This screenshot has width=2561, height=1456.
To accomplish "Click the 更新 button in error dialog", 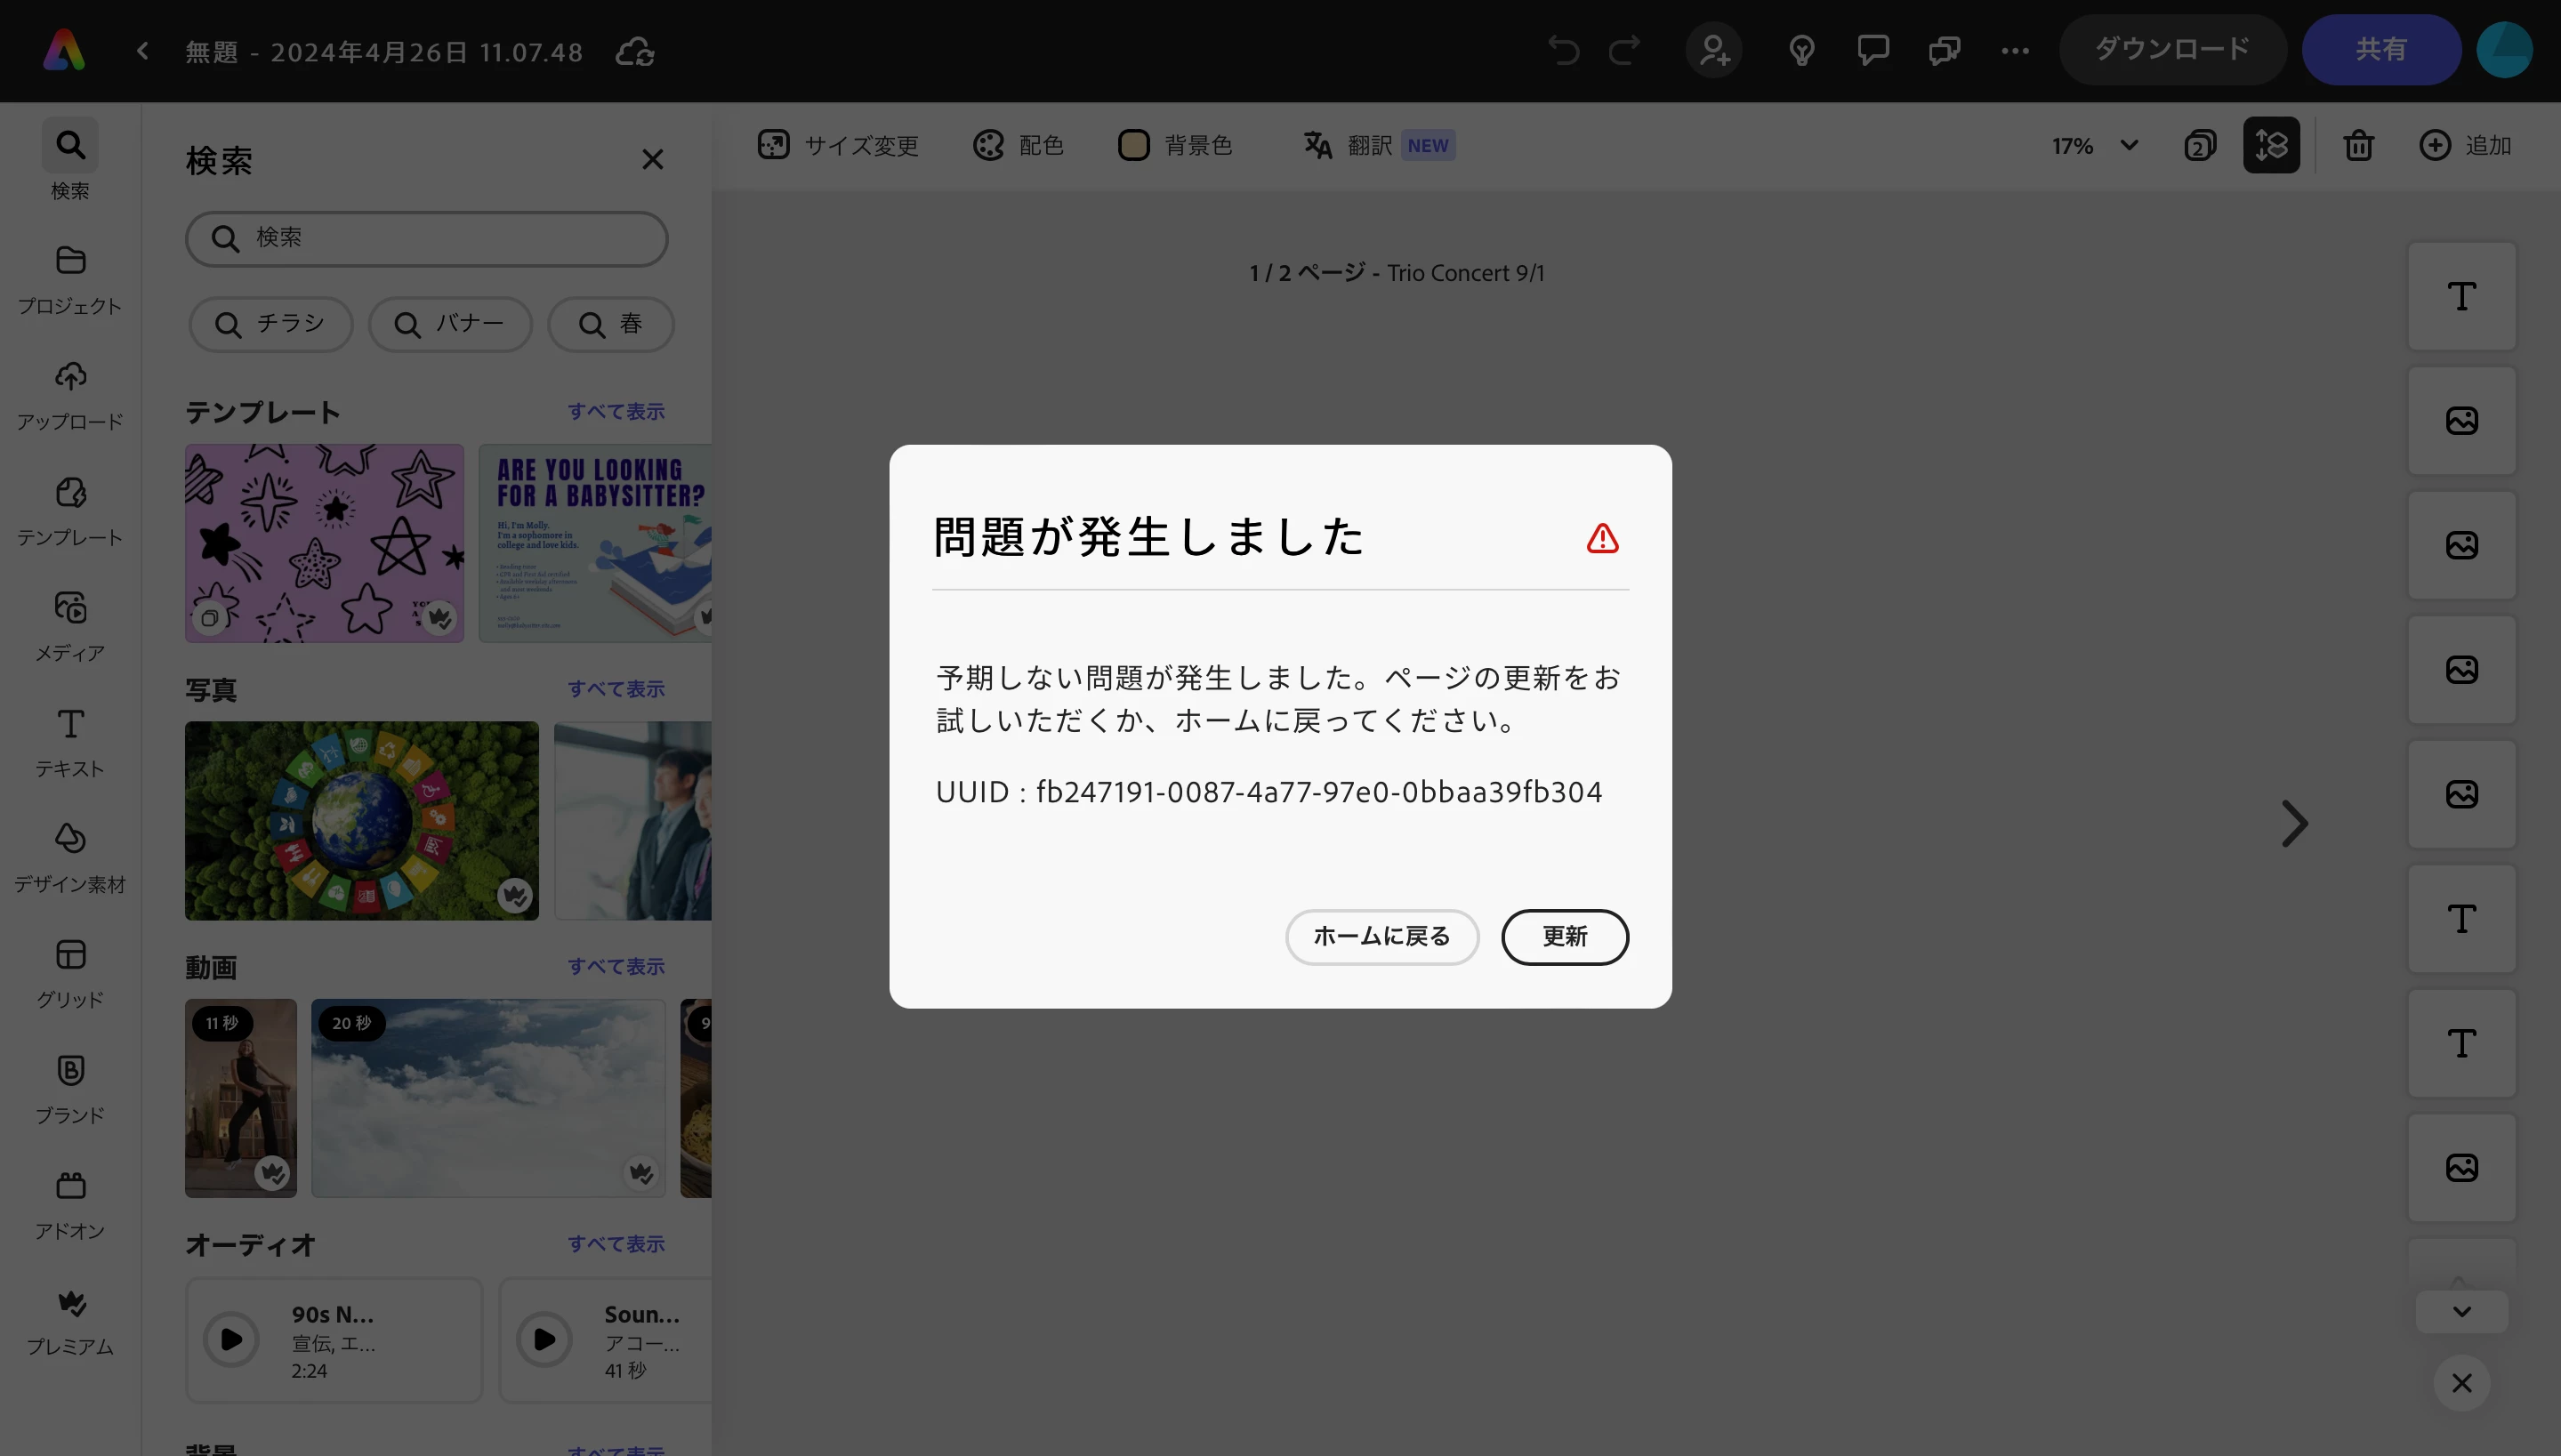I will [1564, 937].
